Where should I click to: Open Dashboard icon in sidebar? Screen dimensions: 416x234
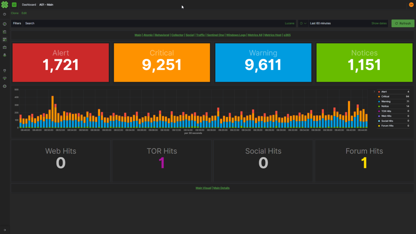tap(5, 40)
